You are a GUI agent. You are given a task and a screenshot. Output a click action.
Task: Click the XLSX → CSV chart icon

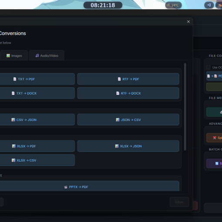pyautogui.click(x=13, y=160)
